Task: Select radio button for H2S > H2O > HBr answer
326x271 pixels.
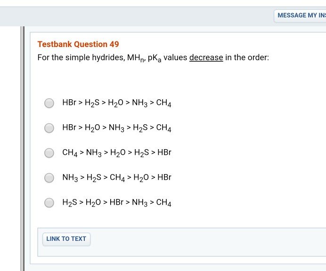Action: tap(49, 203)
